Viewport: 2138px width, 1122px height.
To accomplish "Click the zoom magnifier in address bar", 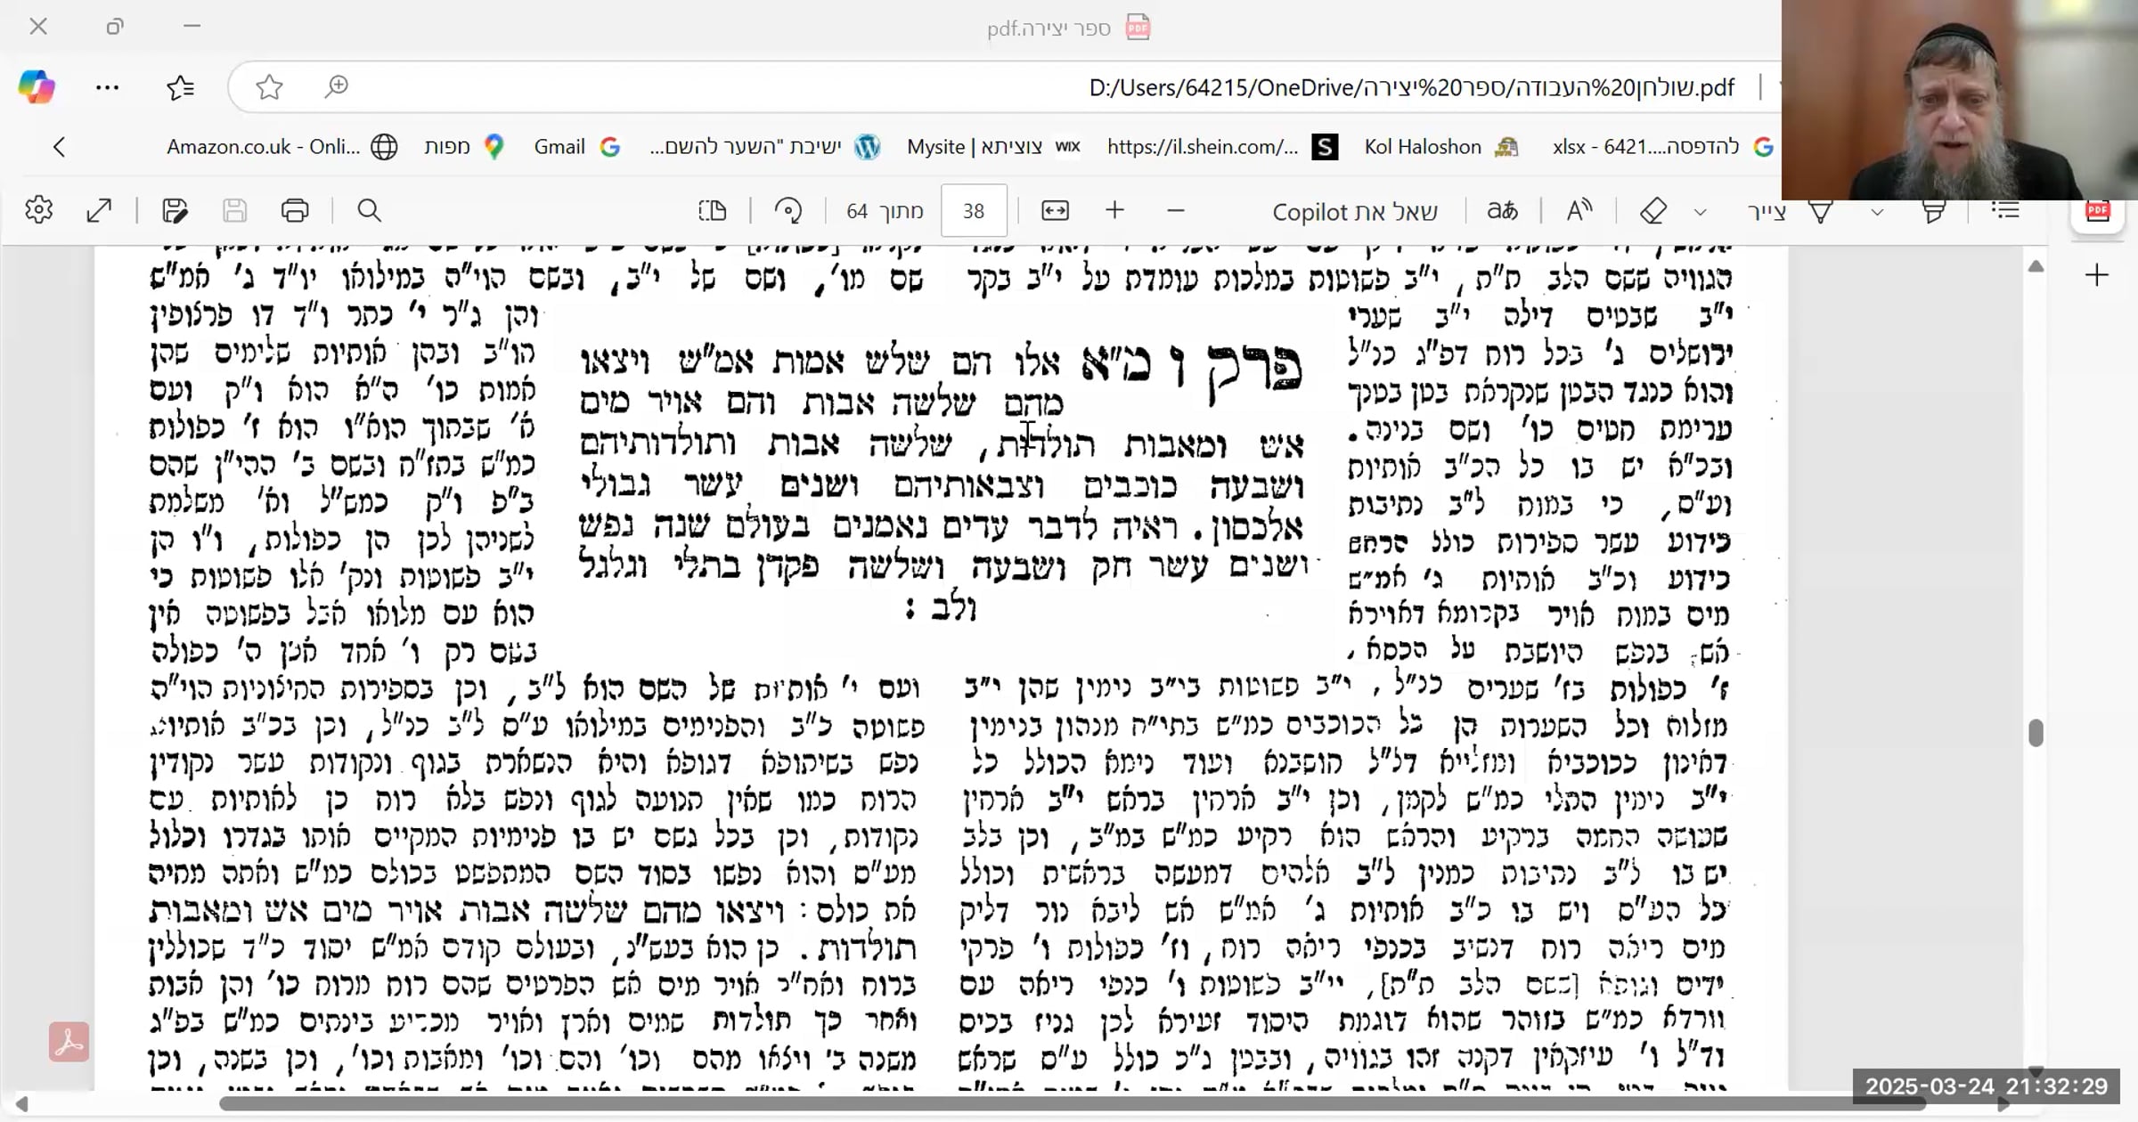I will [x=337, y=86].
